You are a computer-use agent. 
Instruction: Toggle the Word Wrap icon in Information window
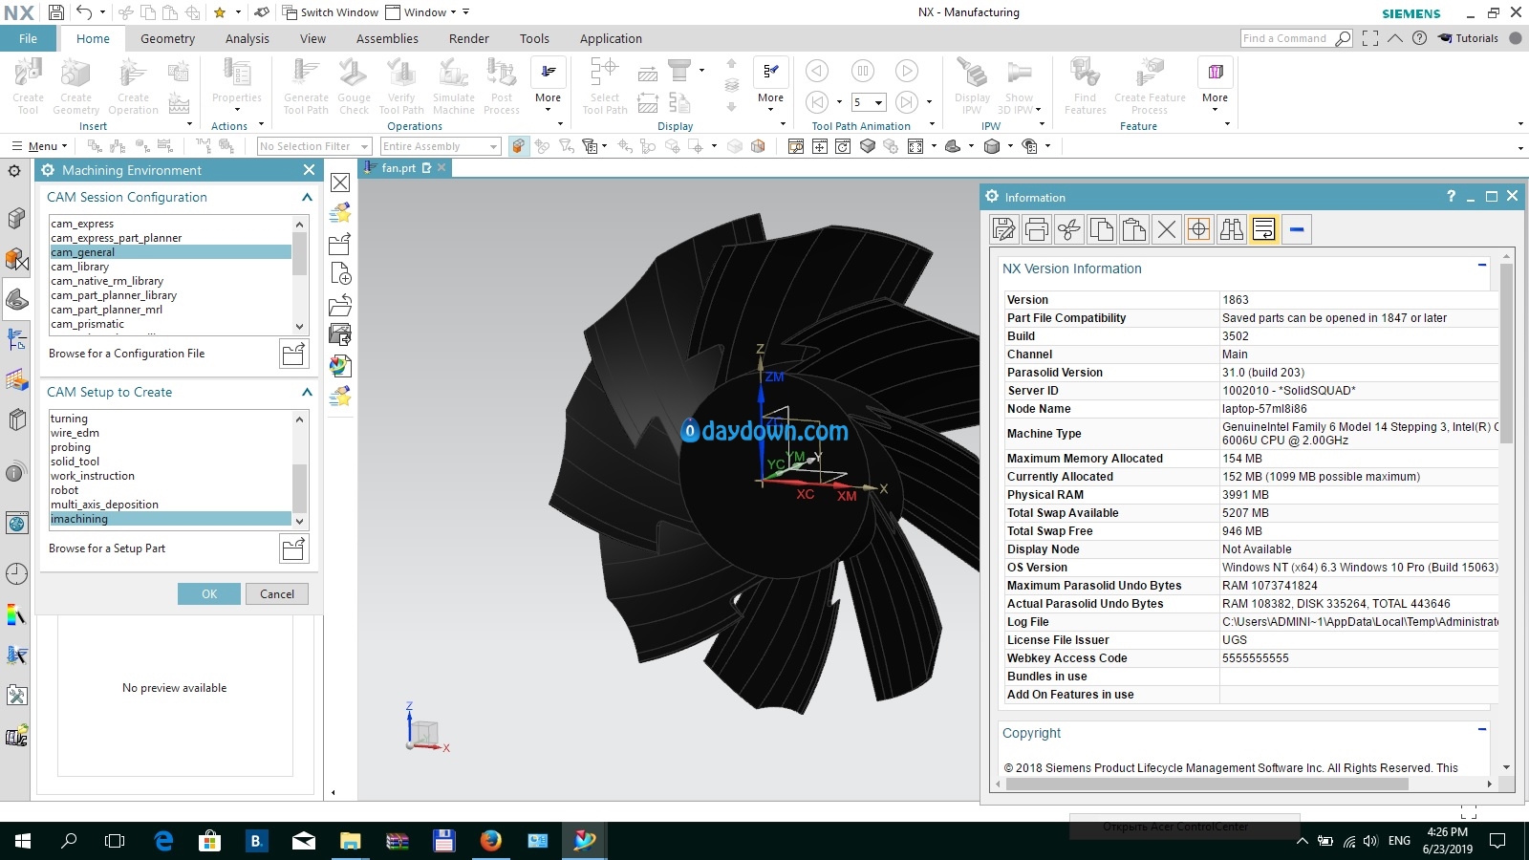tap(1264, 229)
